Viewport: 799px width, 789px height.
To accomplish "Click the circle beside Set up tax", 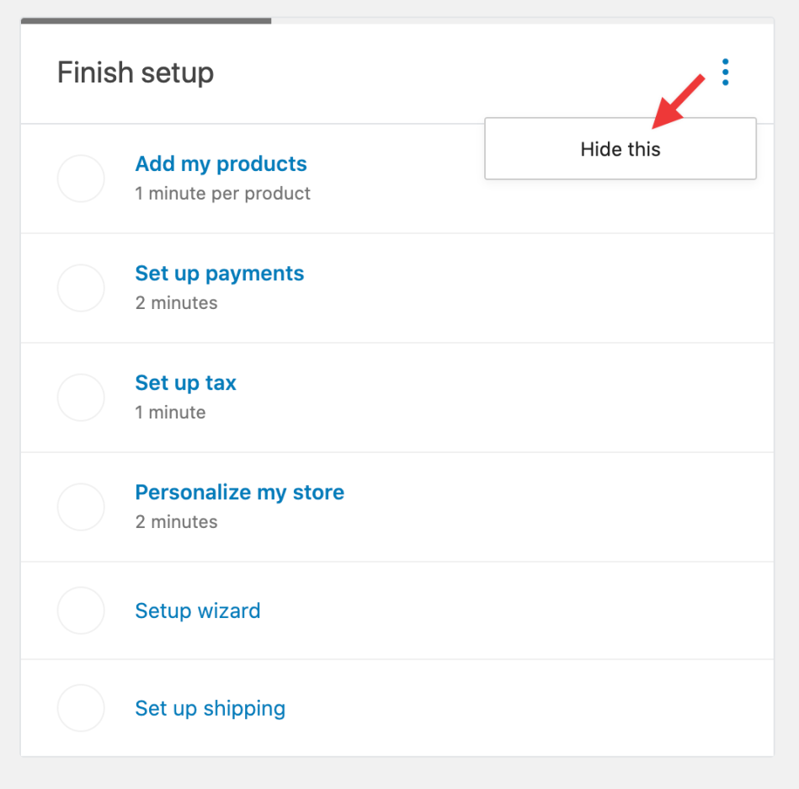I will [x=81, y=397].
